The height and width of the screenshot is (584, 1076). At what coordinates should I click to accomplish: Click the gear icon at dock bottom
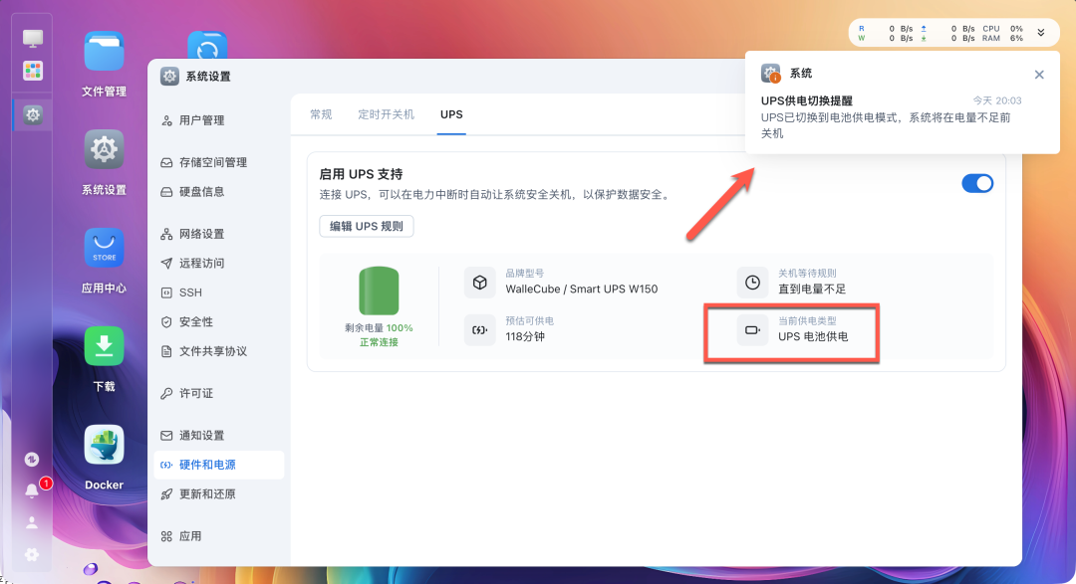coord(31,554)
